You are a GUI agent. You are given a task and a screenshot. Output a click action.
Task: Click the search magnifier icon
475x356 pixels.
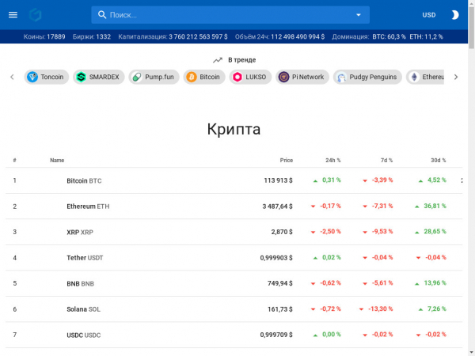pyautogui.click(x=102, y=15)
